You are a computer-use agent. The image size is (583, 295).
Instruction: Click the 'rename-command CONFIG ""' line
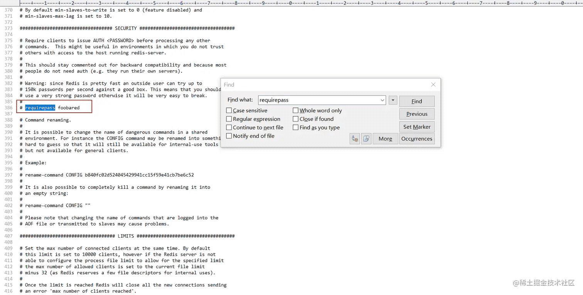point(55,206)
